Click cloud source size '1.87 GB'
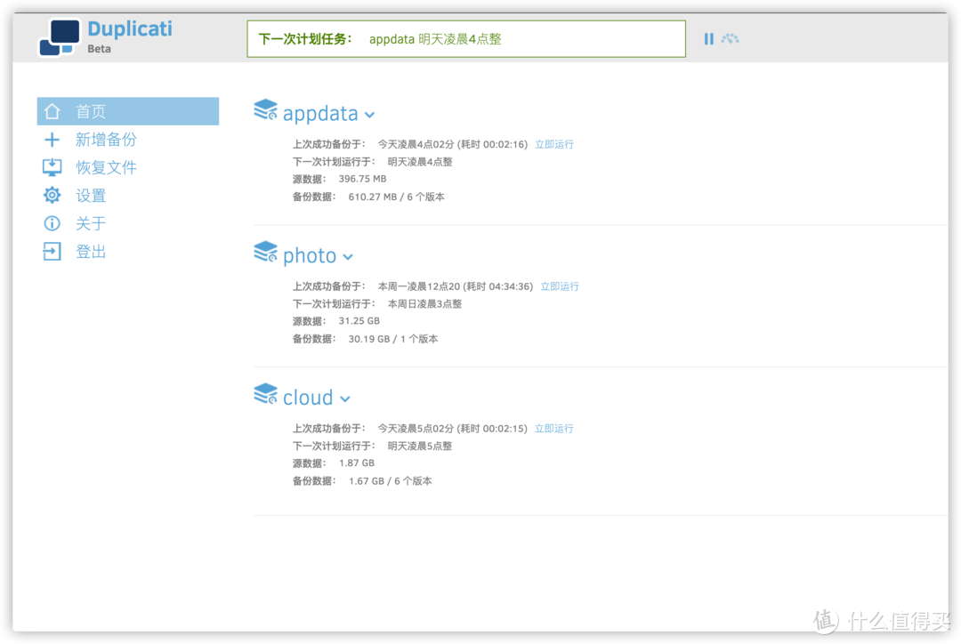The image size is (961, 644). (x=356, y=463)
